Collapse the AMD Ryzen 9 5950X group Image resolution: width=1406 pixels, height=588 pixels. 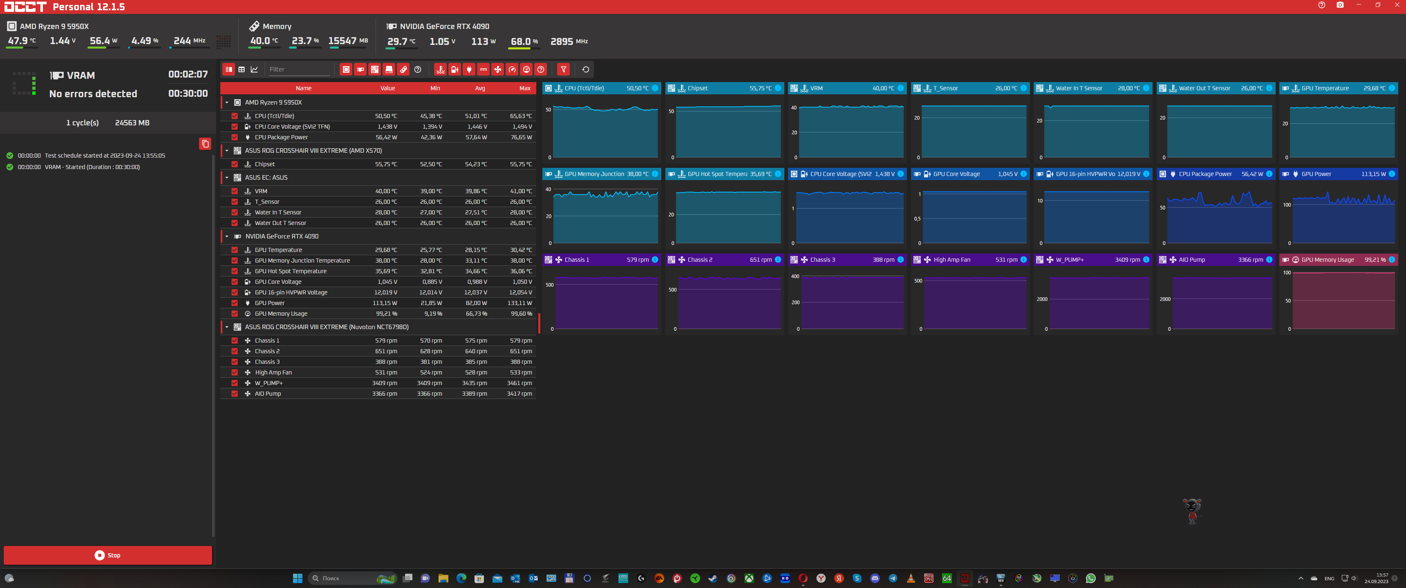click(227, 102)
